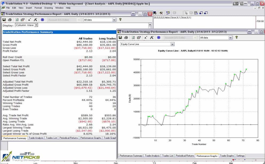Open Insert menu
This screenshot has width=265, height=164.
coord(29,8)
